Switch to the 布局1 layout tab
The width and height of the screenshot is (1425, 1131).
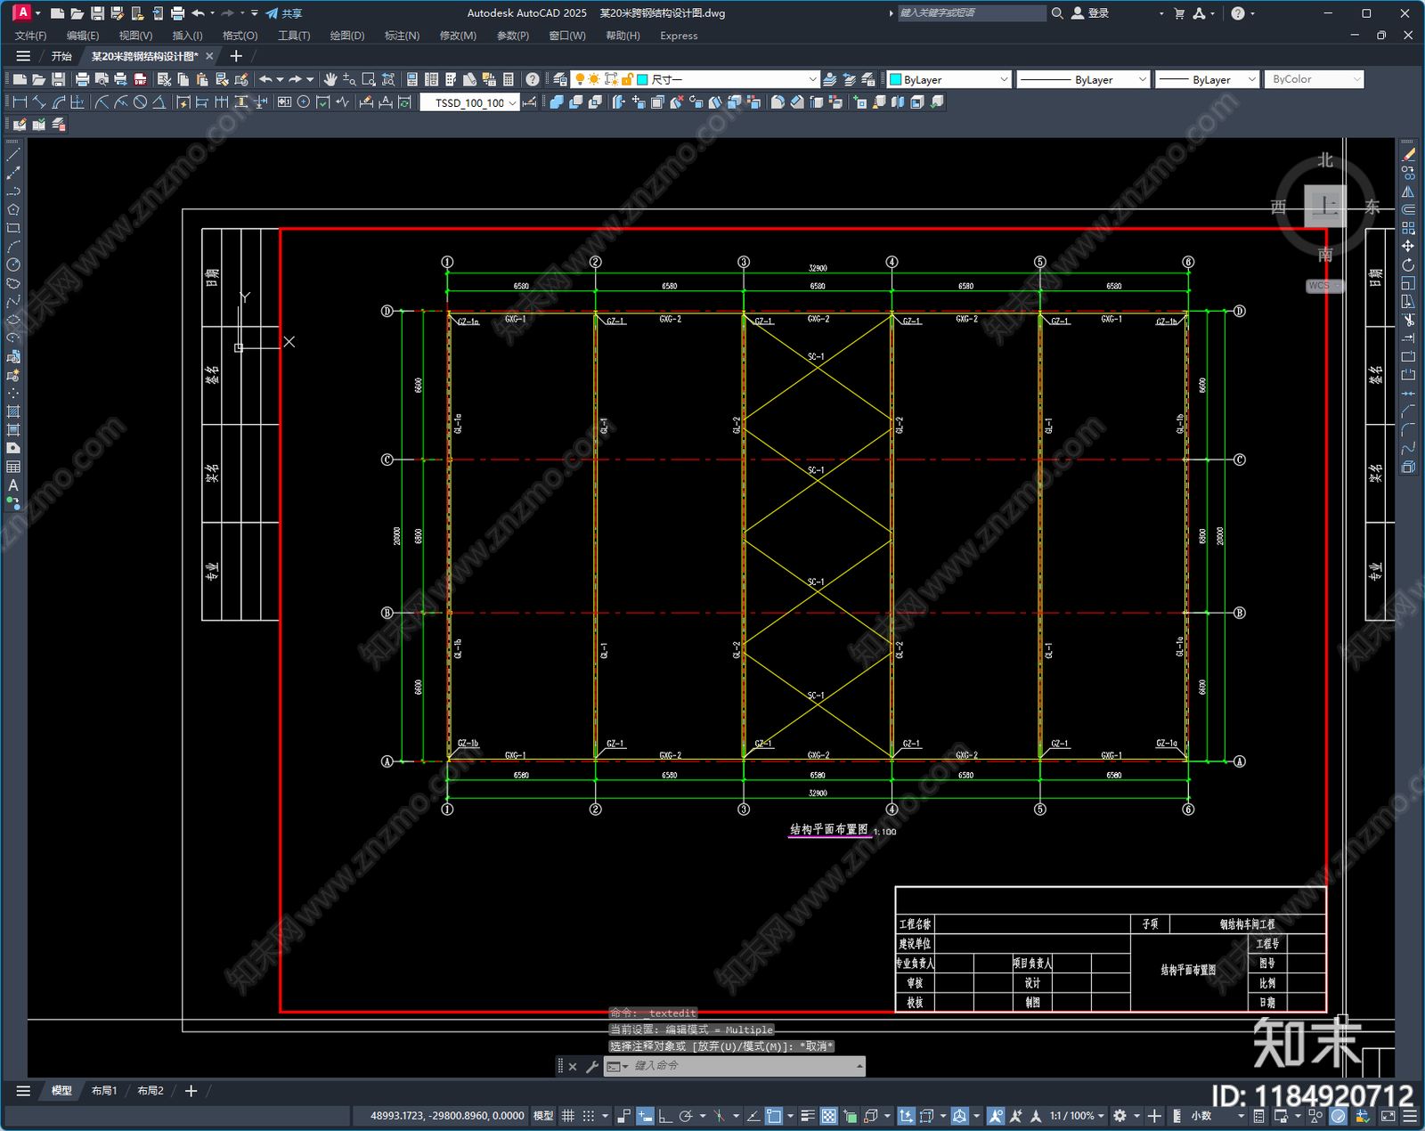coord(104,1091)
